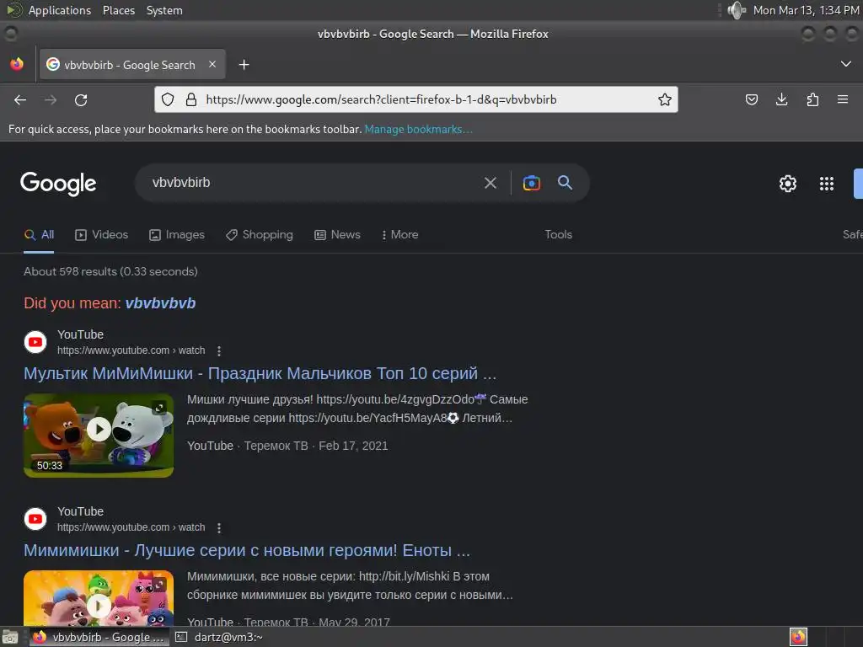Click first result's YouTube favicon
The image size is (863, 647).
click(x=35, y=342)
